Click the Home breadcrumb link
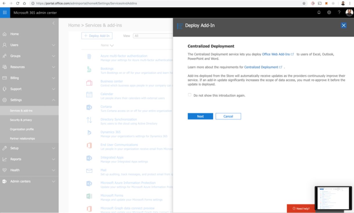354x213 pixels. click(x=74, y=25)
